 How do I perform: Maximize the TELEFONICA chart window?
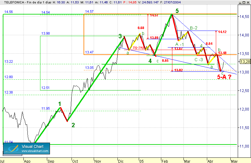(244, 2)
